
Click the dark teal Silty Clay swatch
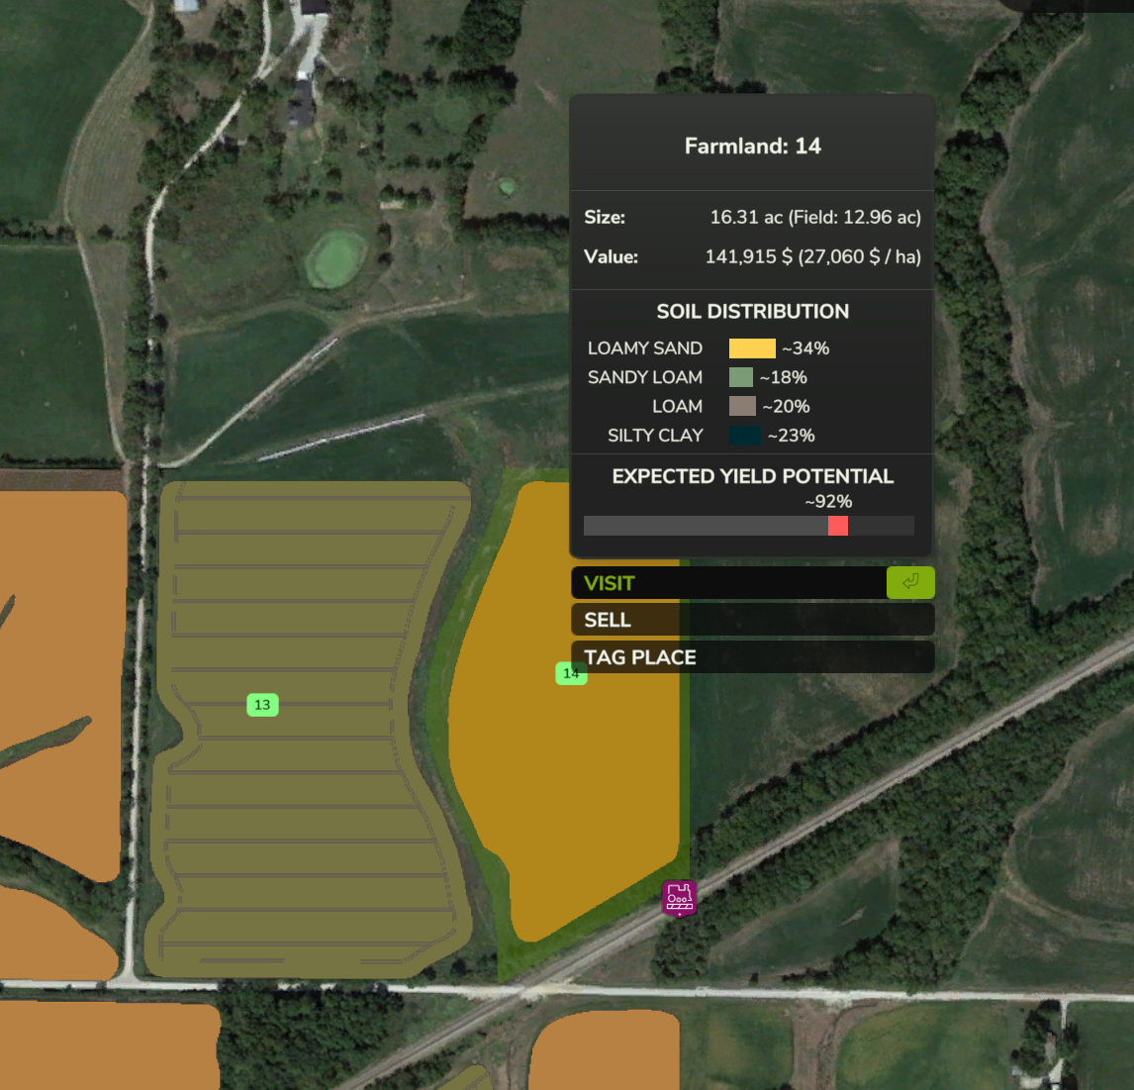[745, 436]
